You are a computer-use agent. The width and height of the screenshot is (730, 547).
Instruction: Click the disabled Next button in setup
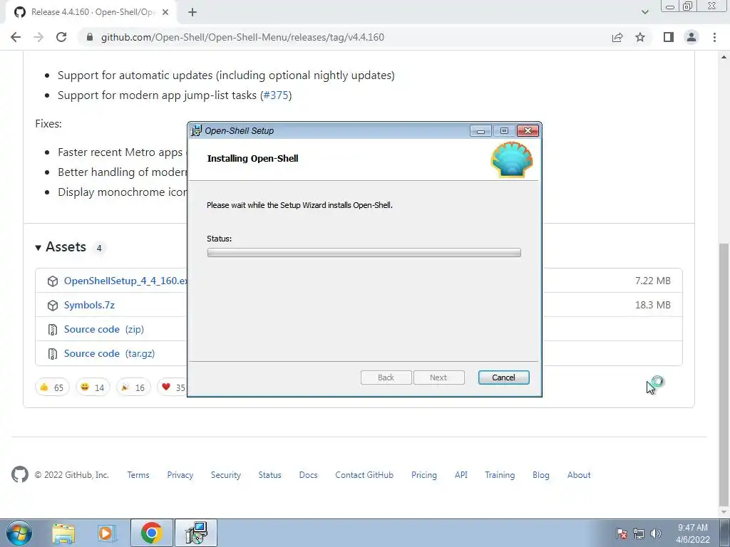438,377
